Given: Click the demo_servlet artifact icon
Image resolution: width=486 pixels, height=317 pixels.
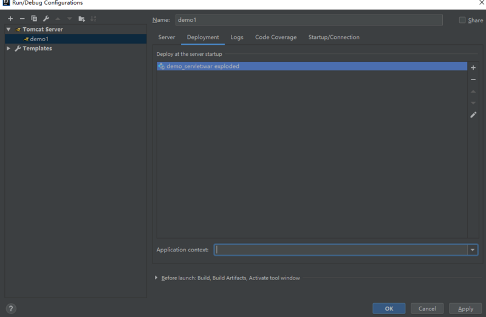Looking at the screenshot, I should coord(161,66).
